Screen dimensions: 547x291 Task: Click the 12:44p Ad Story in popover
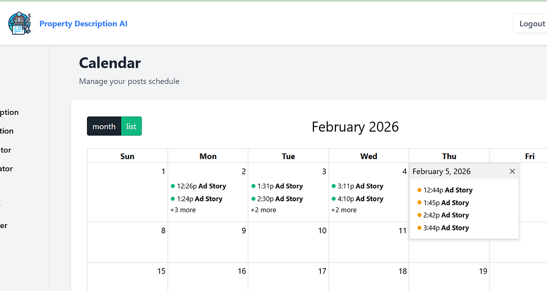pyautogui.click(x=447, y=190)
